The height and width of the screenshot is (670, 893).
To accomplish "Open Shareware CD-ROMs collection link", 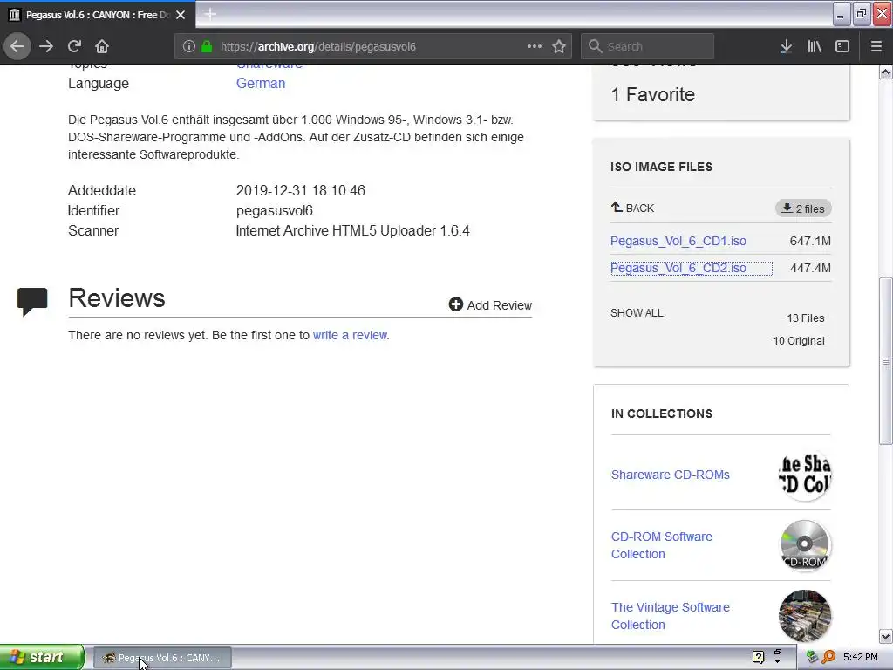I will click(x=671, y=475).
